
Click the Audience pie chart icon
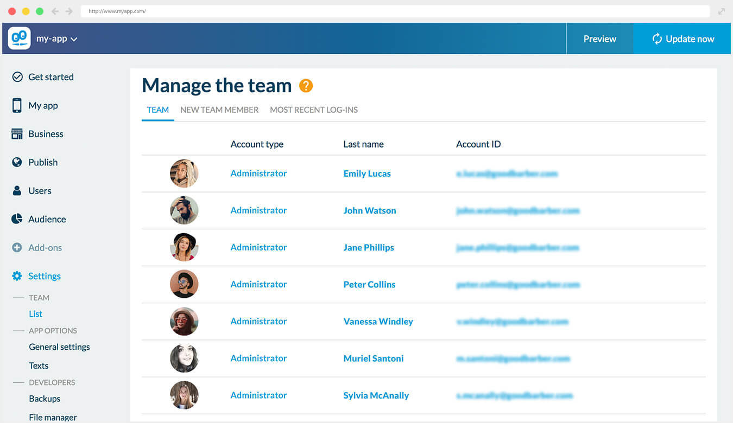click(17, 219)
